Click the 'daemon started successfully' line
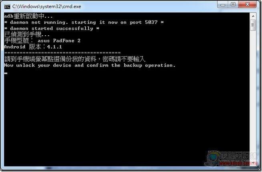The height and width of the screenshot is (172, 262). (x=52, y=28)
